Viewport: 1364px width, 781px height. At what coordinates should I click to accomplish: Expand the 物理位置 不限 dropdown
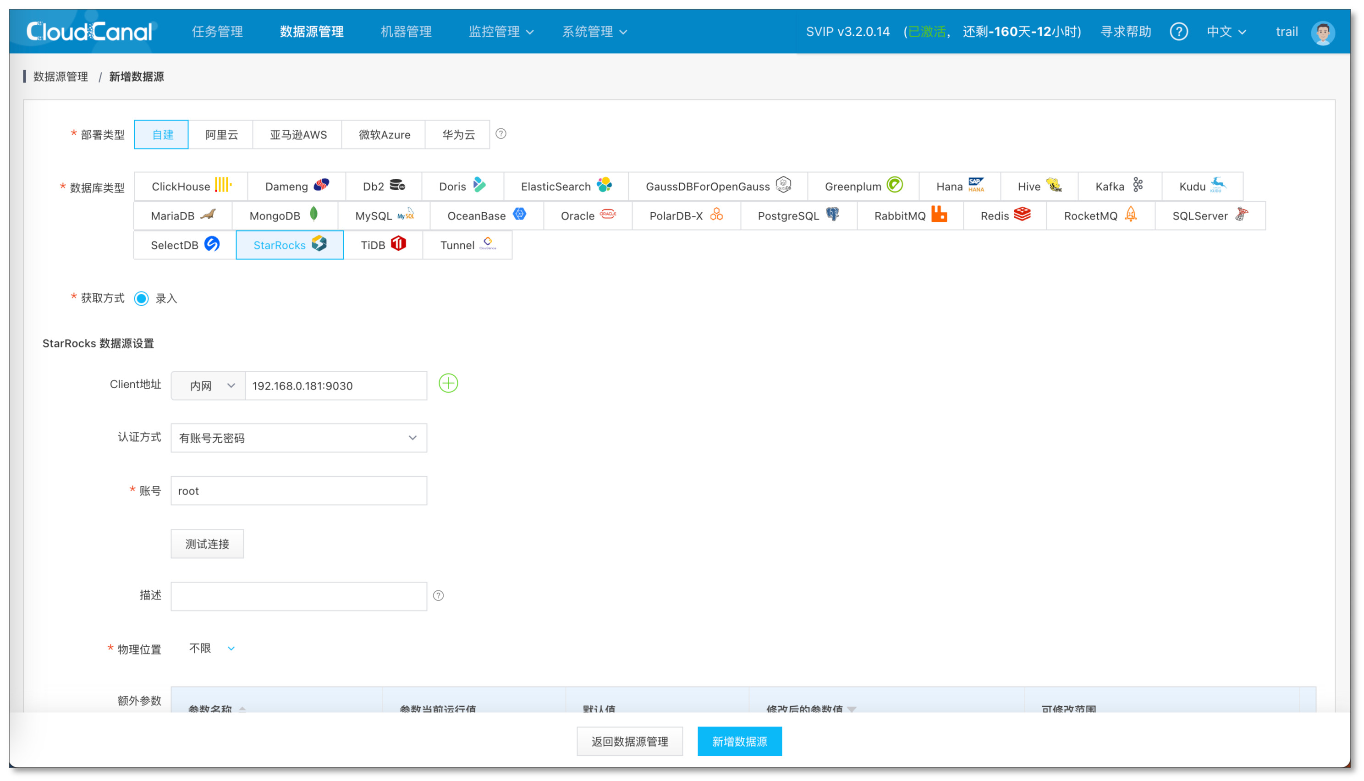tap(212, 648)
